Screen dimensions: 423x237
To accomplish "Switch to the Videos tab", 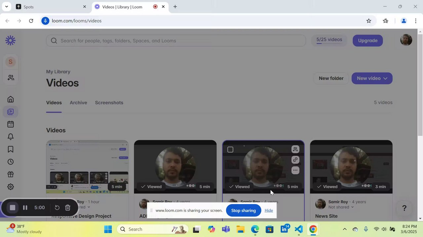I will pyautogui.click(x=54, y=103).
